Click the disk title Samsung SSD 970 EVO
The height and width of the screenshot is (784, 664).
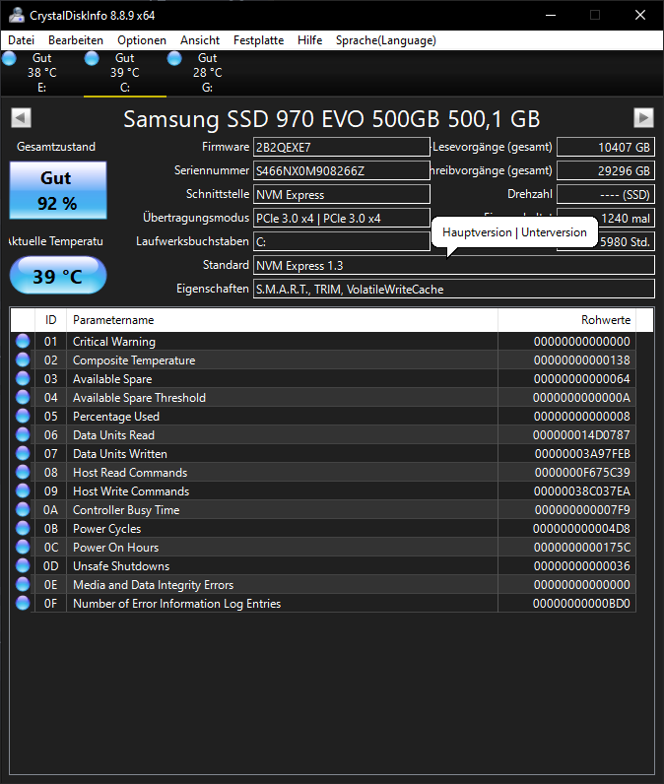[x=332, y=119]
